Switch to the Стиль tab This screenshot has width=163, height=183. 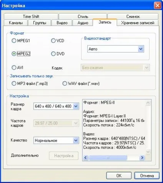pyautogui.click(x=83, y=17)
